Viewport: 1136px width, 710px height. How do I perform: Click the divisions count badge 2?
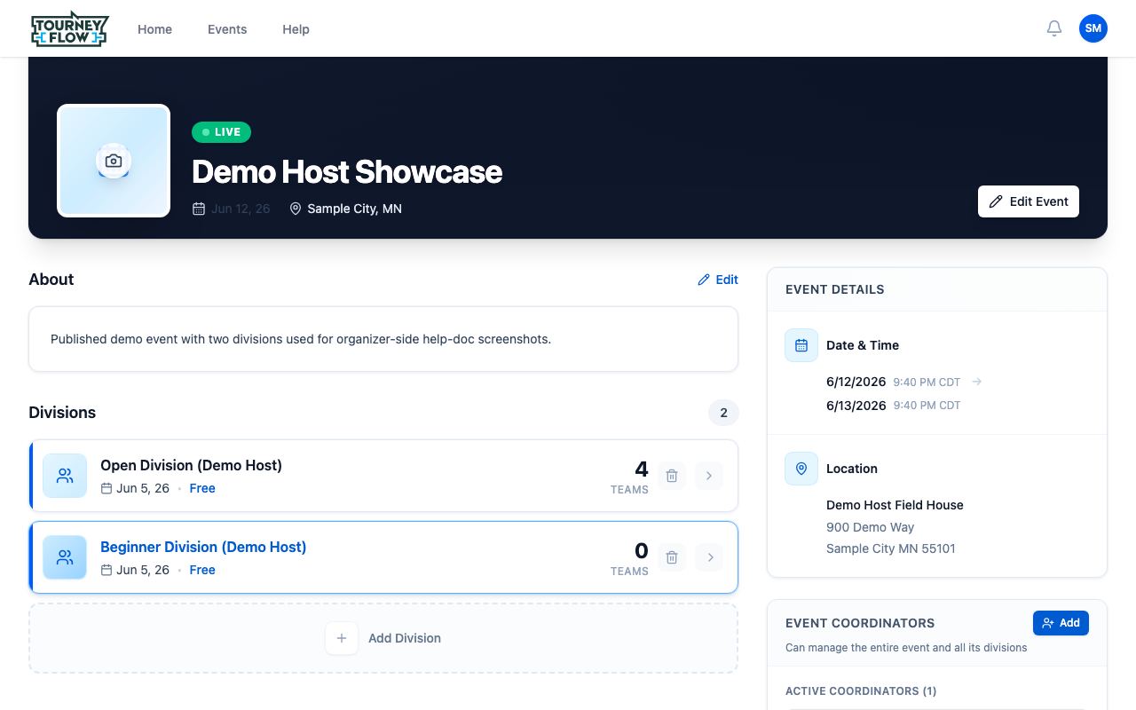pyautogui.click(x=723, y=413)
